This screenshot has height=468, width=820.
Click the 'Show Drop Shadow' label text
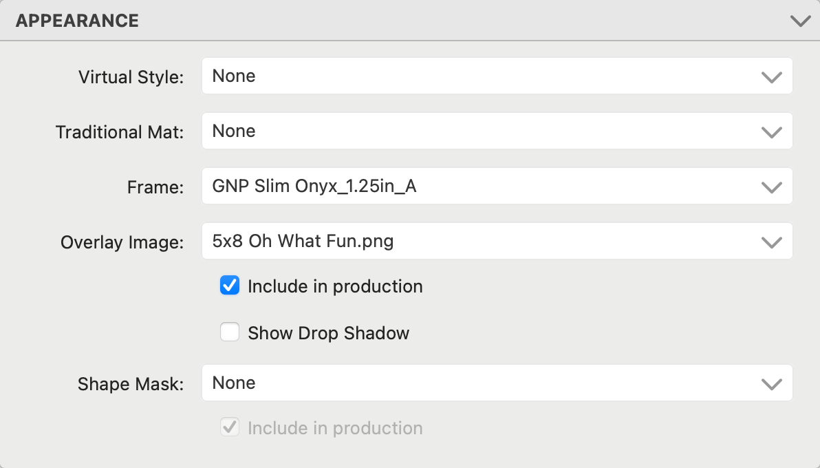coord(328,333)
